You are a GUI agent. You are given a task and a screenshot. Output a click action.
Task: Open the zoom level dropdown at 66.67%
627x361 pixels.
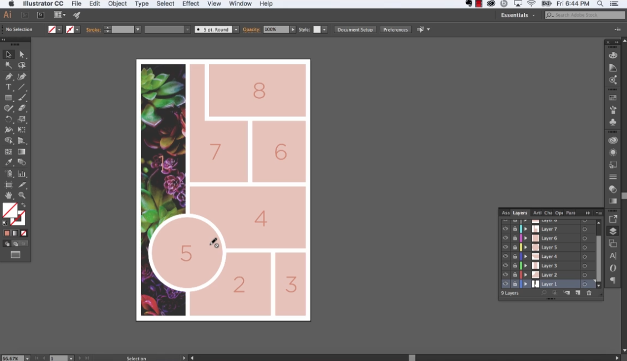tap(27, 358)
